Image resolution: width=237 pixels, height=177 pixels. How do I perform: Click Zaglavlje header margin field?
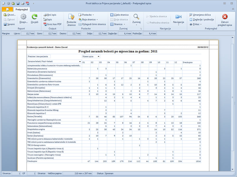coord(125,34)
